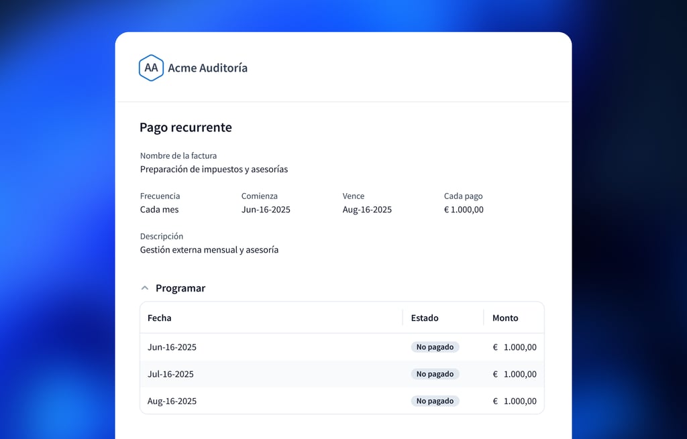Sort by the Fecha column header
The height and width of the screenshot is (439, 687).
(x=160, y=318)
